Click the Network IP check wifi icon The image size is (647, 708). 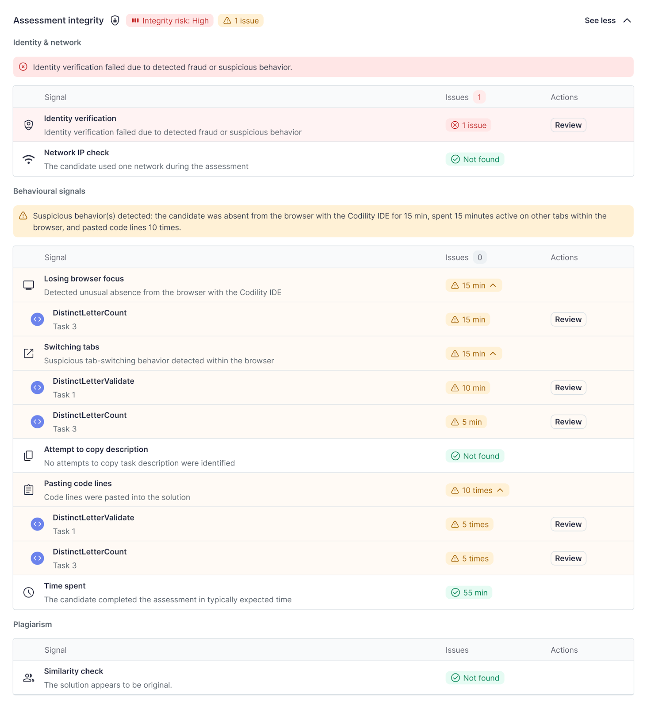28,159
